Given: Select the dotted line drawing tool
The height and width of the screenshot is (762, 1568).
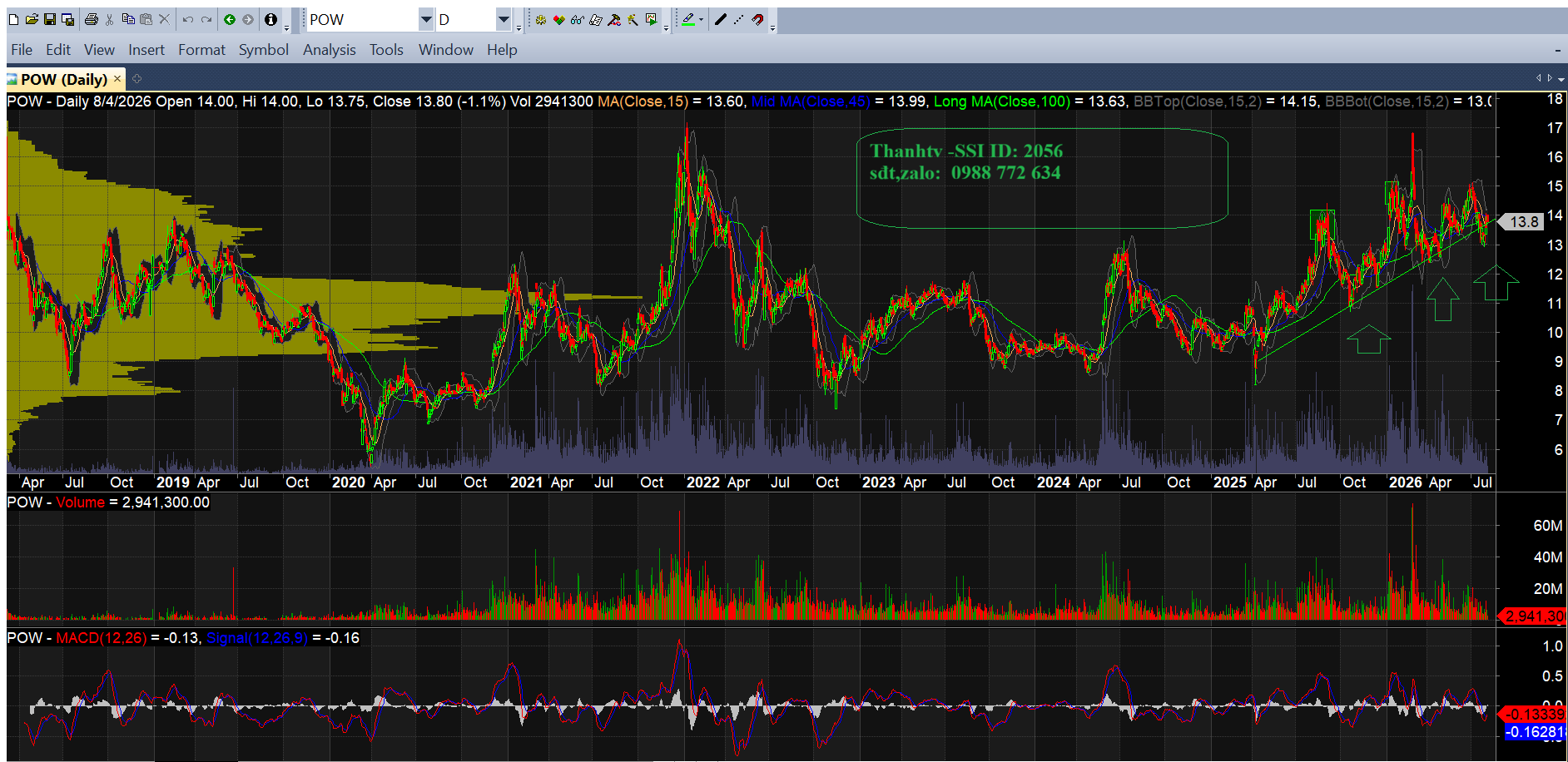Looking at the screenshot, I should coord(739,19).
